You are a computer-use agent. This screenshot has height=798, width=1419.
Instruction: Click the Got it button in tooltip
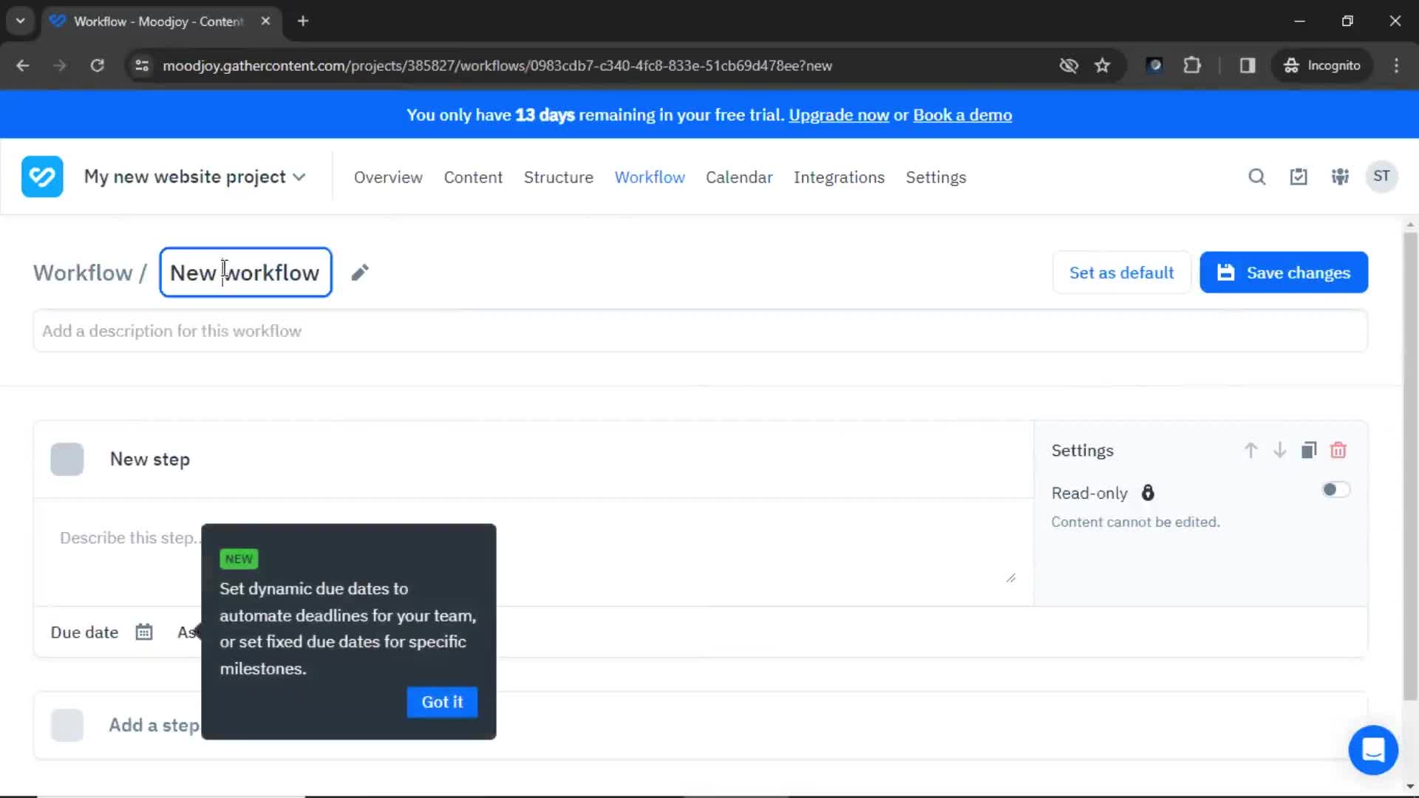point(443,701)
